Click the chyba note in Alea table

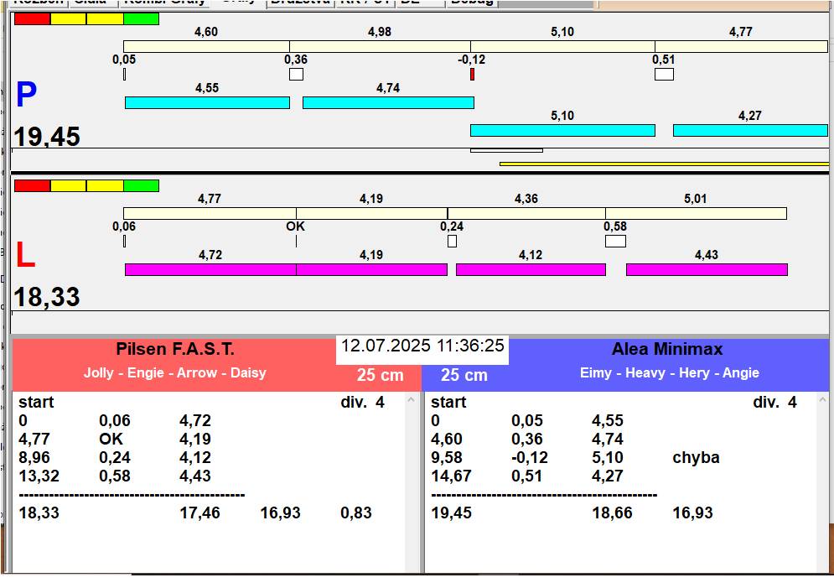pos(697,458)
